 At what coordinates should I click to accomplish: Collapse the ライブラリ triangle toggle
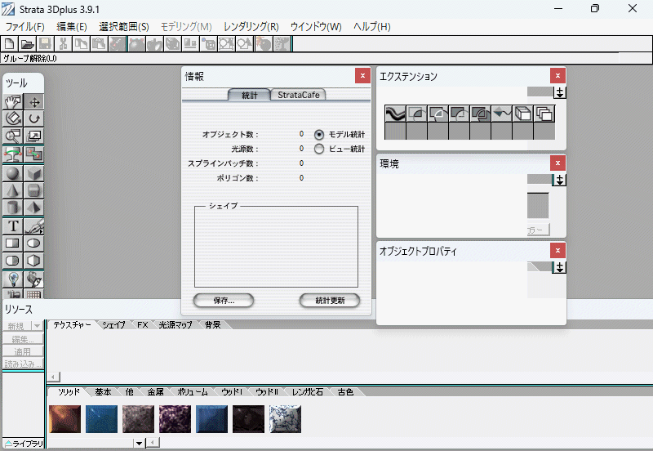coord(8,444)
